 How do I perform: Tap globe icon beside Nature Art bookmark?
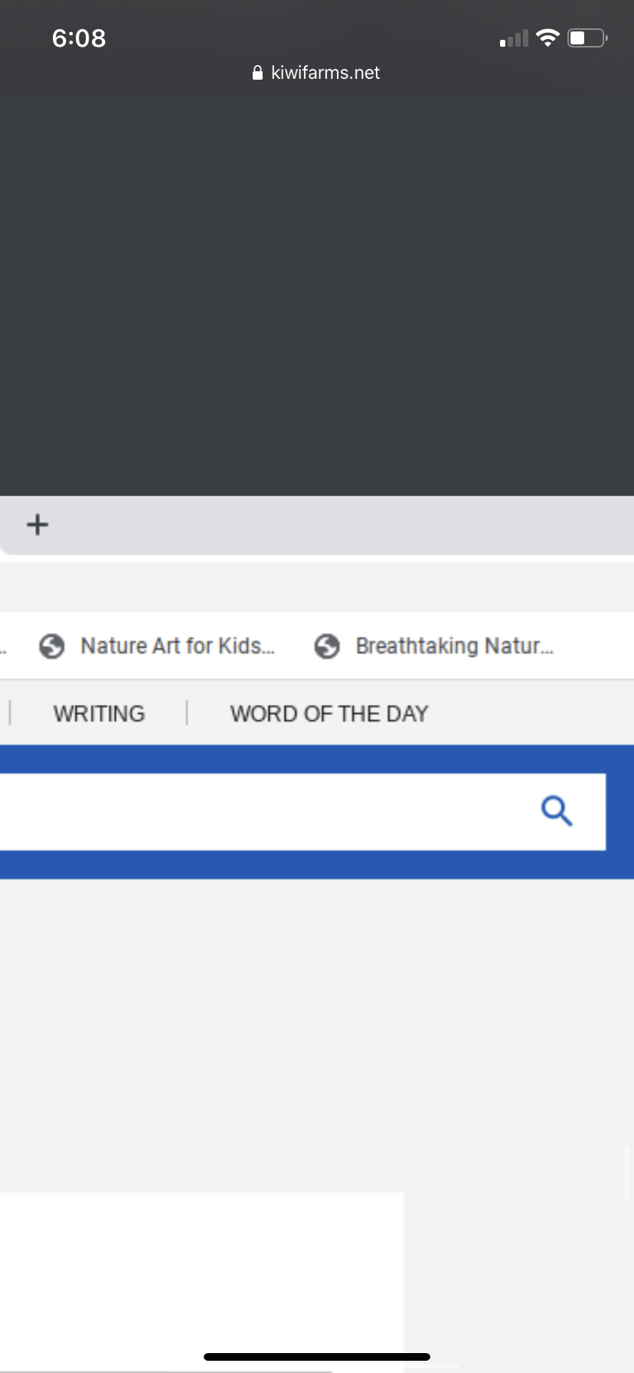tap(52, 647)
